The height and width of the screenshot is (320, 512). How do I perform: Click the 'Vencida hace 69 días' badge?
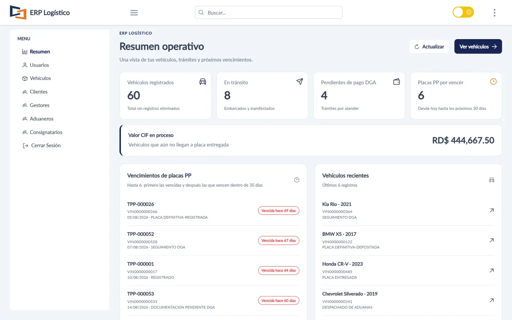tap(279, 211)
